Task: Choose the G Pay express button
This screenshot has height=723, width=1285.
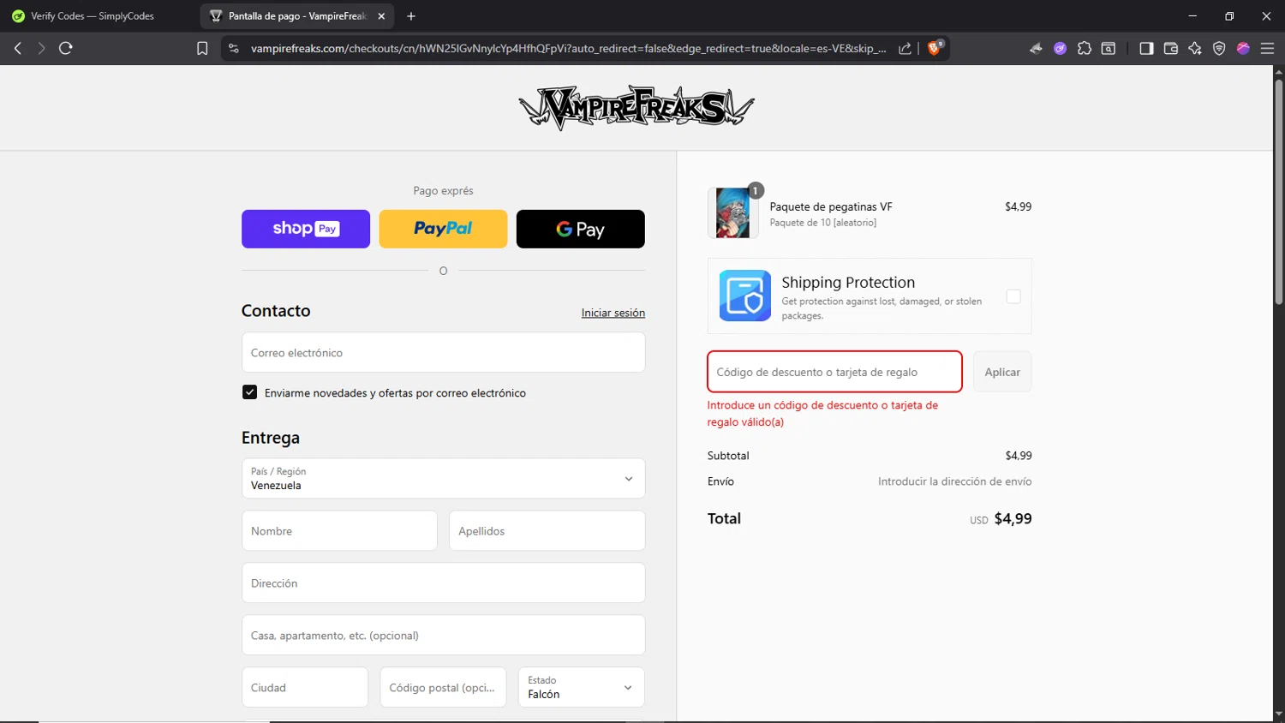Action: (581, 229)
